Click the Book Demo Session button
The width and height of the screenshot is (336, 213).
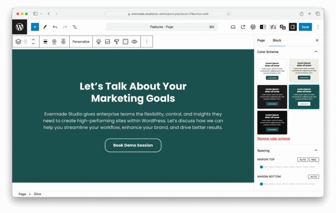click(133, 145)
